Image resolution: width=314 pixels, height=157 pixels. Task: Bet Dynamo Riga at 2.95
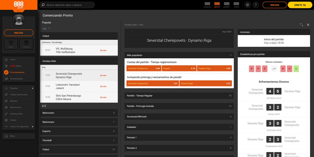coord(214,68)
